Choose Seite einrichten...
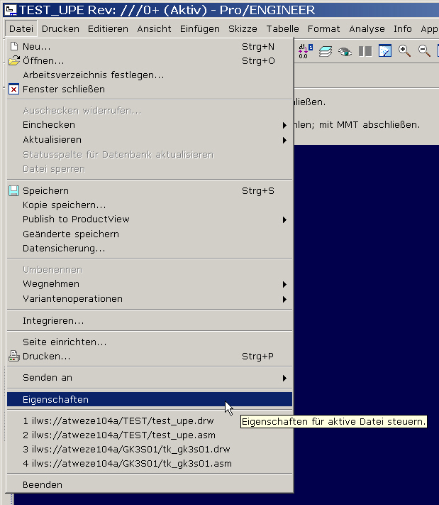The width and height of the screenshot is (439, 505). 150,342
